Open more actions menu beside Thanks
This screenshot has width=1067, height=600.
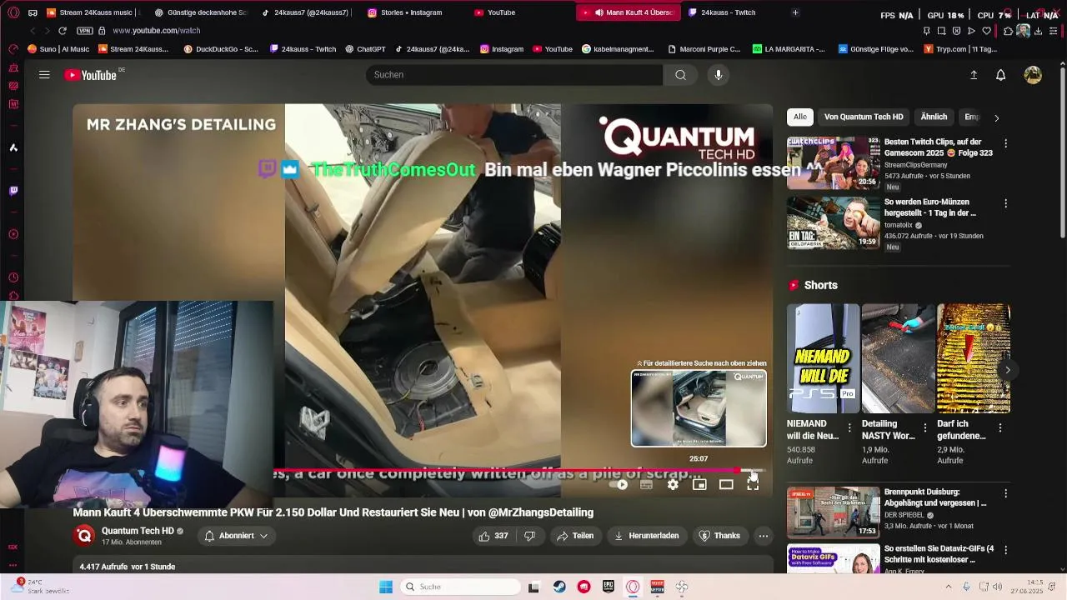(x=763, y=536)
